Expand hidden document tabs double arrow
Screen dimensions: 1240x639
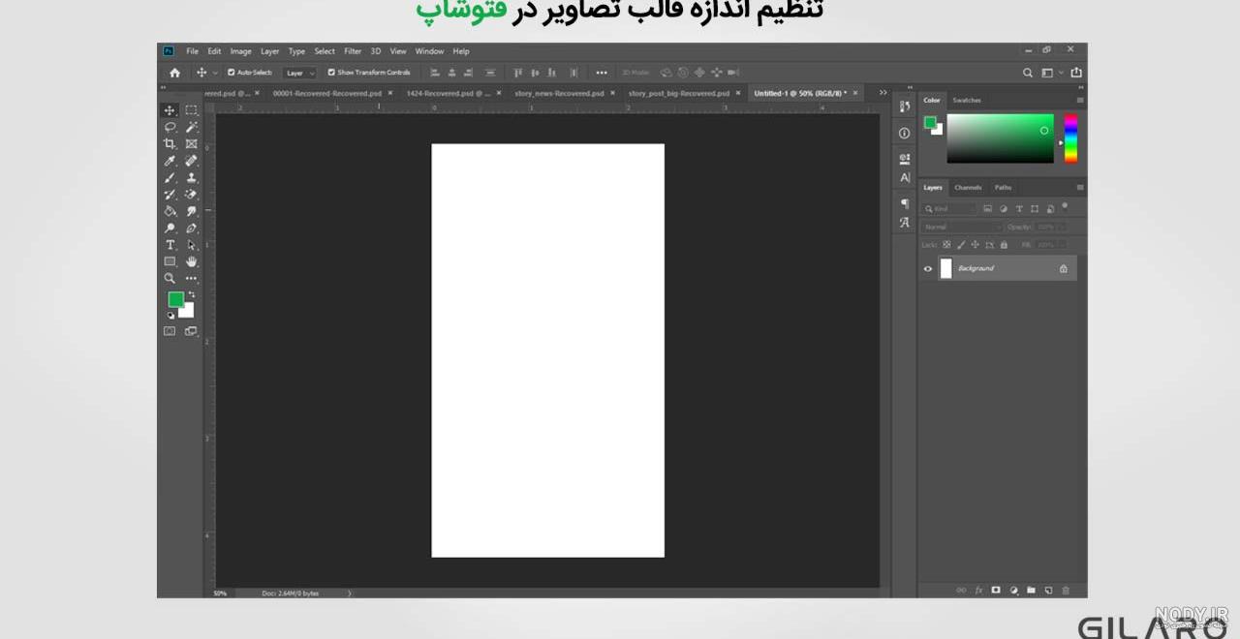[x=883, y=93]
